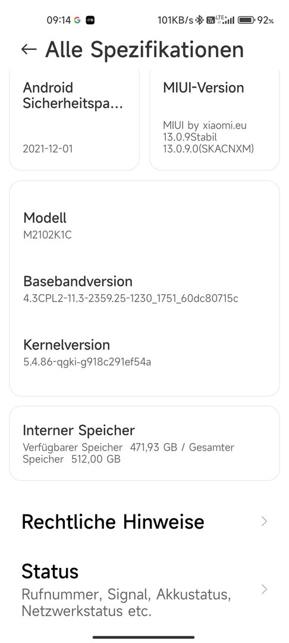Open the MIUI-Version card

pyautogui.click(x=215, y=120)
